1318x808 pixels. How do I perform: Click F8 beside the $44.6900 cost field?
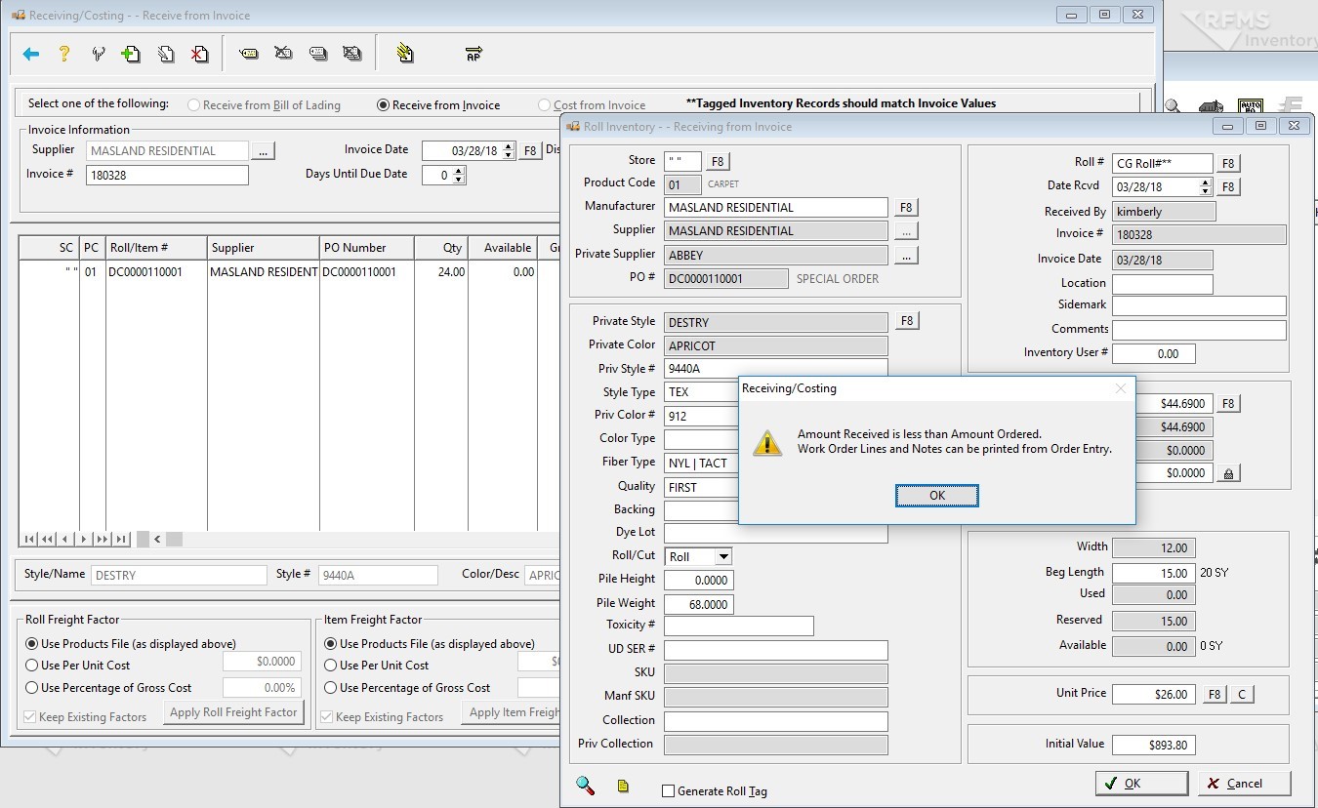pyautogui.click(x=1228, y=403)
